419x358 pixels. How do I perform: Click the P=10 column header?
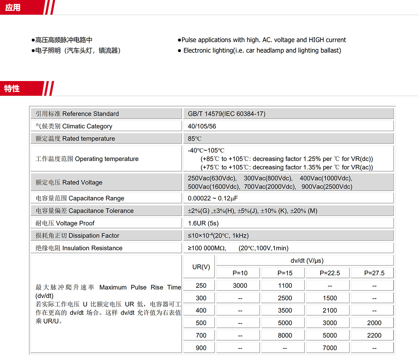coord(238,273)
